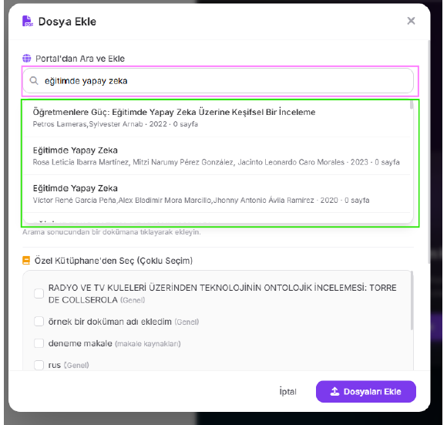Image resolution: width=447 pixels, height=425 pixels.
Task: Choose Eğitimde Yapay Zeka result from 2023
Action: (x=217, y=156)
